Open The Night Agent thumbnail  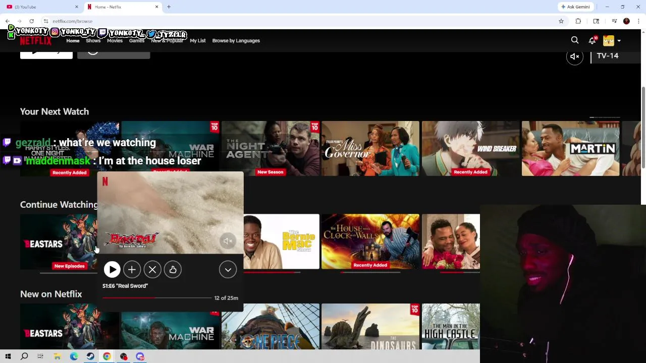pos(270,148)
